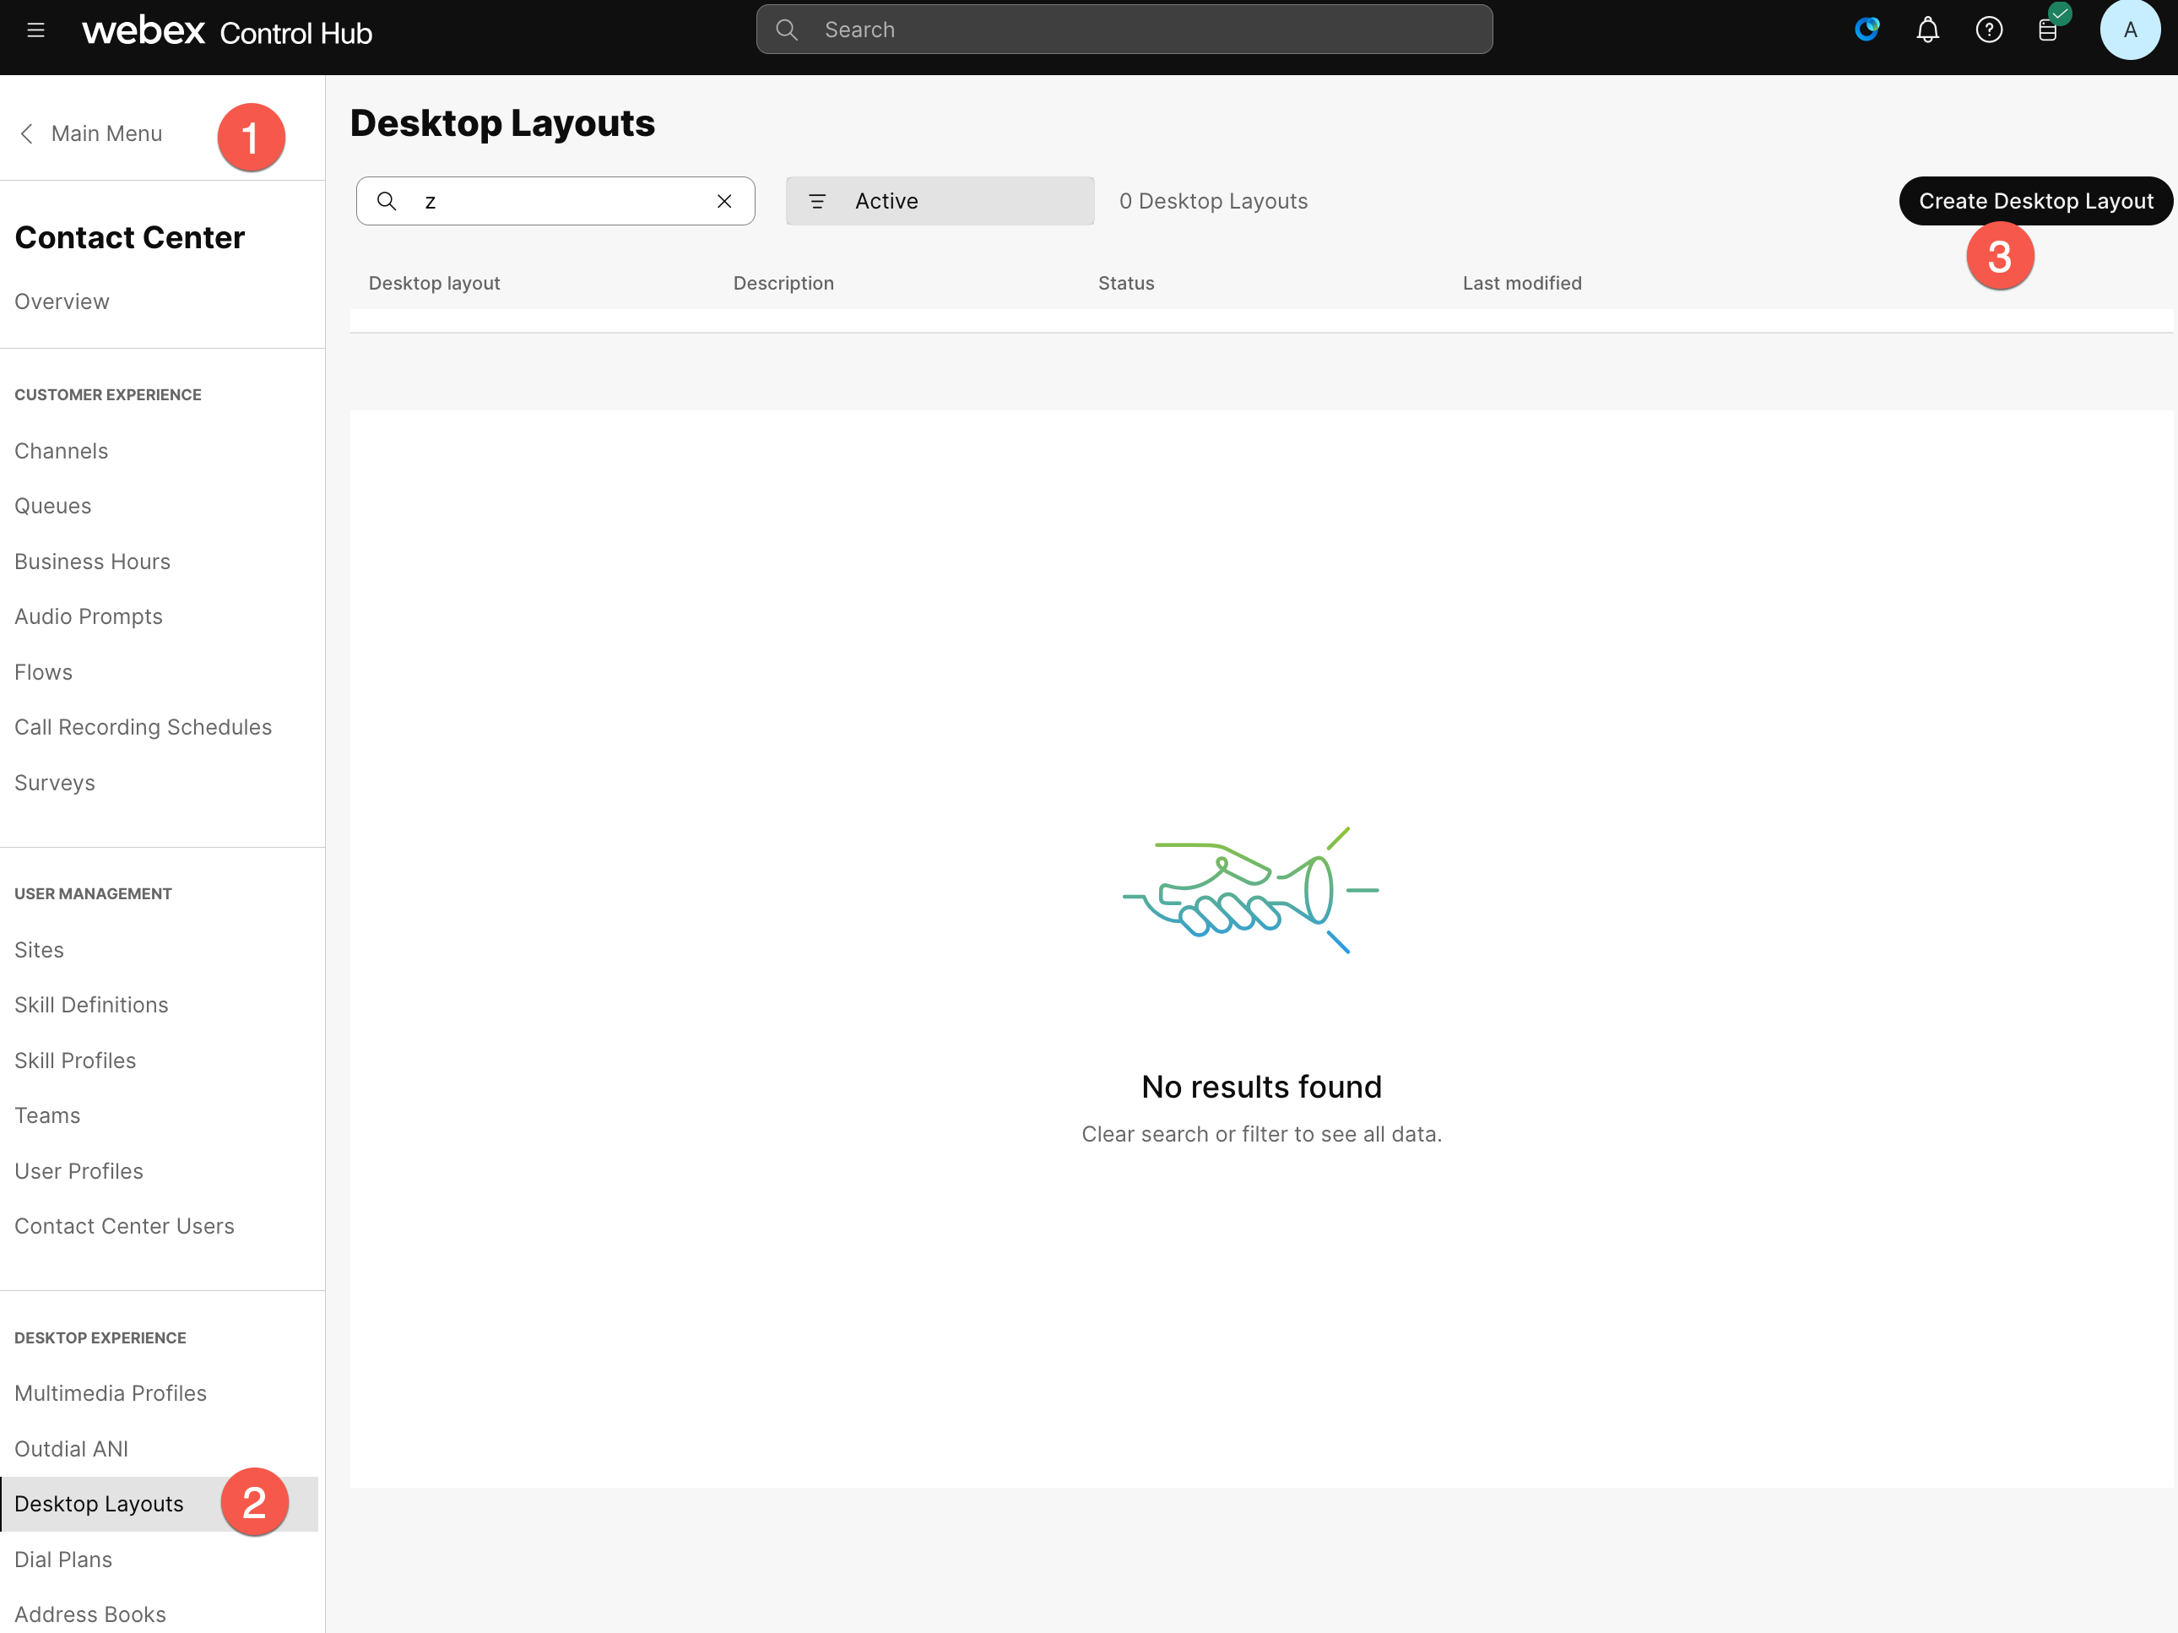The width and height of the screenshot is (2178, 1633).
Task: Open Skill Profiles under User Management
Action: [75, 1060]
